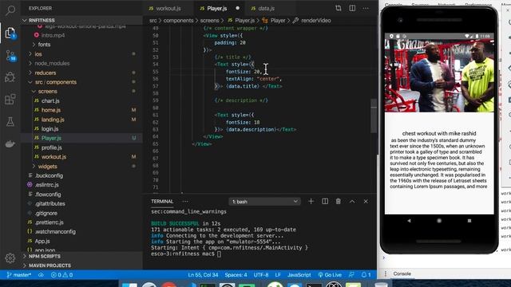Open the Console drawer tab in DevTools
The width and height of the screenshot is (511, 287).
[x=402, y=274]
